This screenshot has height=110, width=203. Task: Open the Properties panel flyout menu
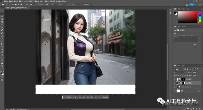click(202, 27)
